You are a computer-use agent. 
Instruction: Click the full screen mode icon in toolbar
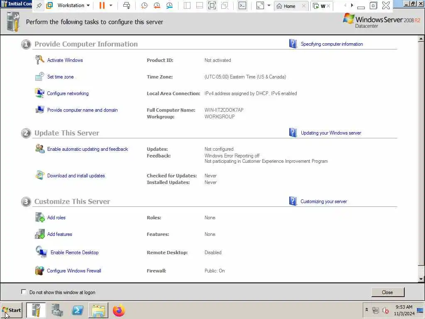point(212,5)
